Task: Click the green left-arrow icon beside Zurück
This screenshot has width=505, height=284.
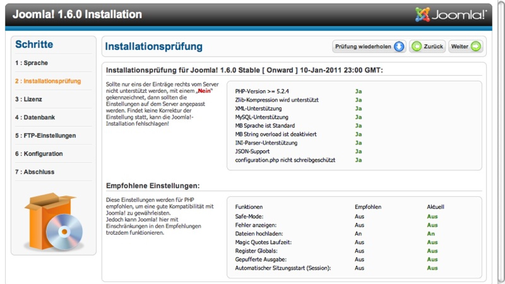Action: point(417,46)
